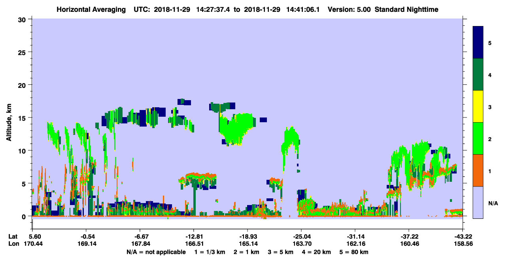Click the bright green level 2 color swatch
Viewport: 514px width, 263px height.
(478, 138)
